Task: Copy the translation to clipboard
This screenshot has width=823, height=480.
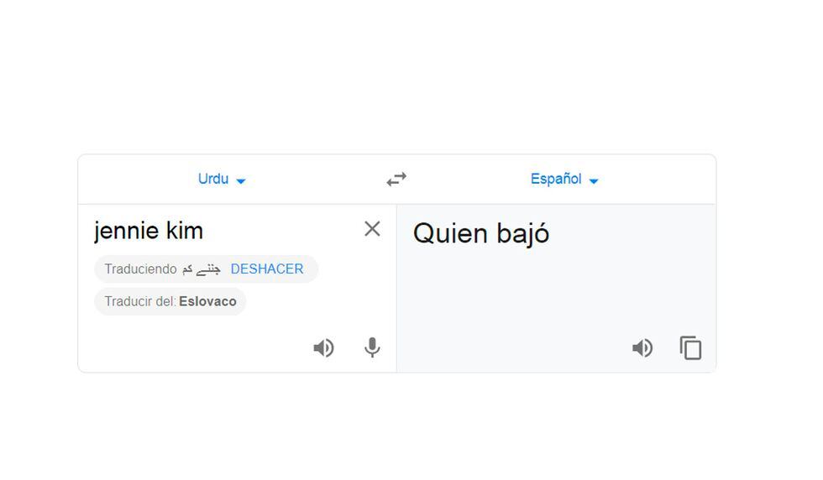Action: tap(690, 348)
